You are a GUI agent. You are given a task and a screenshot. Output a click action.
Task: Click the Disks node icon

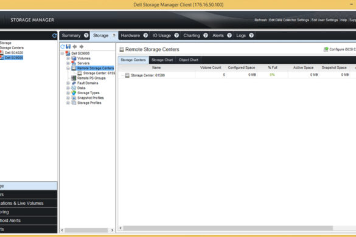tap(74, 88)
